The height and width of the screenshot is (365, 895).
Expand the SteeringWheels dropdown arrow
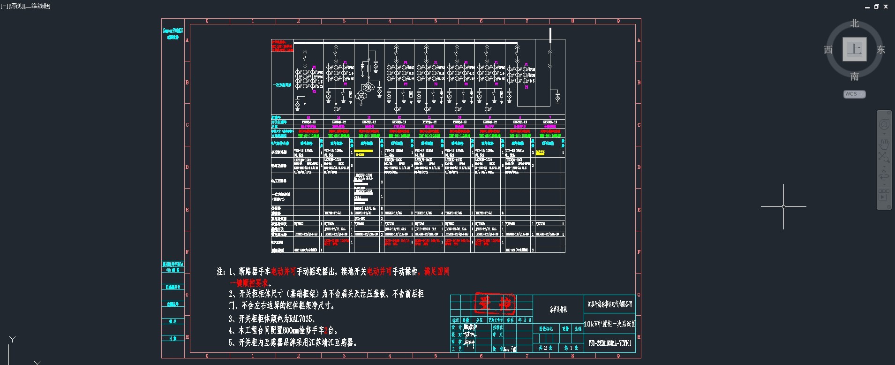click(884, 133)
